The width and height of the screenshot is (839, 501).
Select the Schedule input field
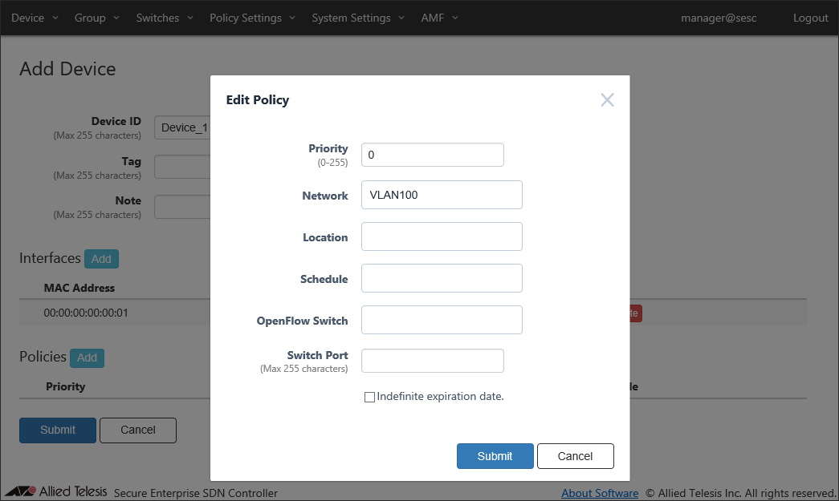click(x=442, y=278)
